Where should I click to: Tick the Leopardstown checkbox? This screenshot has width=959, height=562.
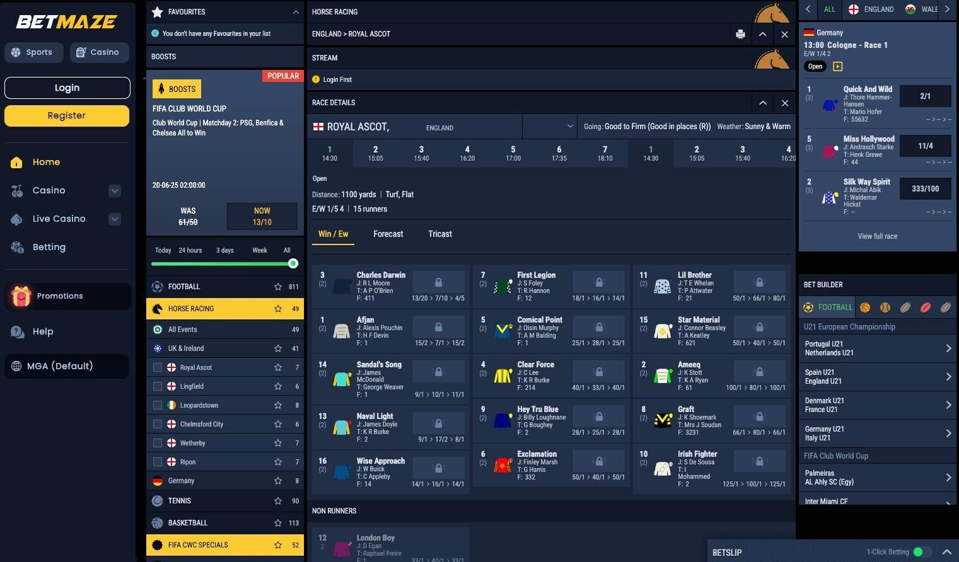[x=158, y=405]
